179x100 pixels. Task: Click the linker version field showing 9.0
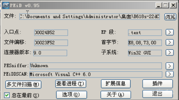50,53
